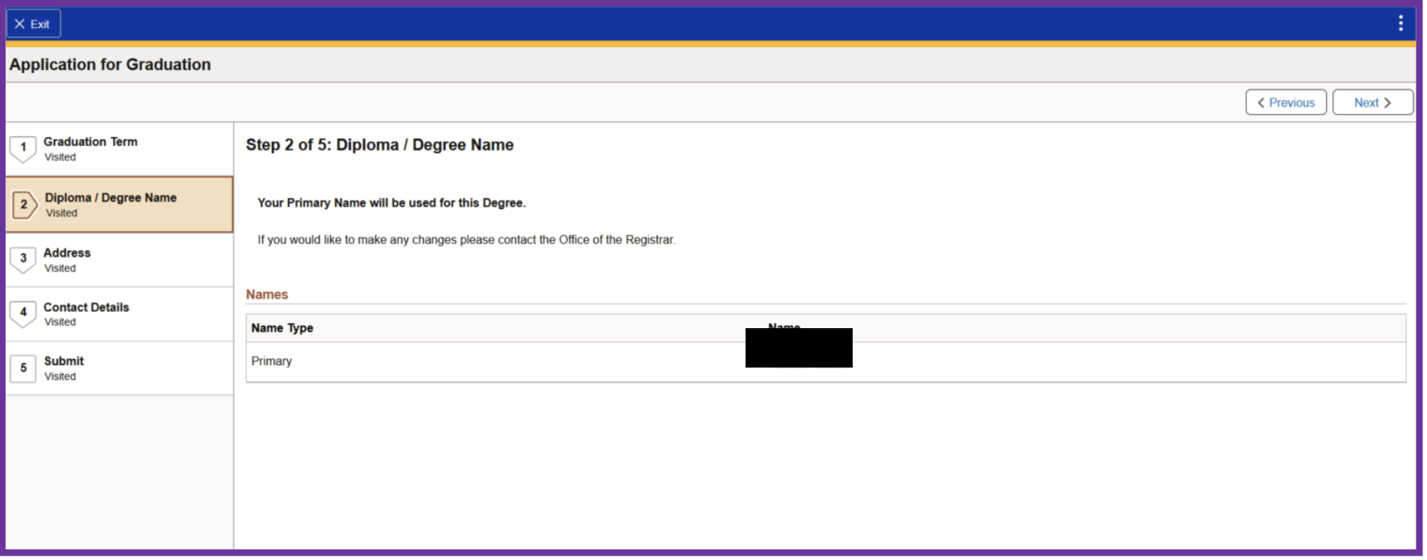This screenshot has width=1427, height=560.
Task: Select the highlighted step 2 number badge
Action: click(x=24, y=205)
